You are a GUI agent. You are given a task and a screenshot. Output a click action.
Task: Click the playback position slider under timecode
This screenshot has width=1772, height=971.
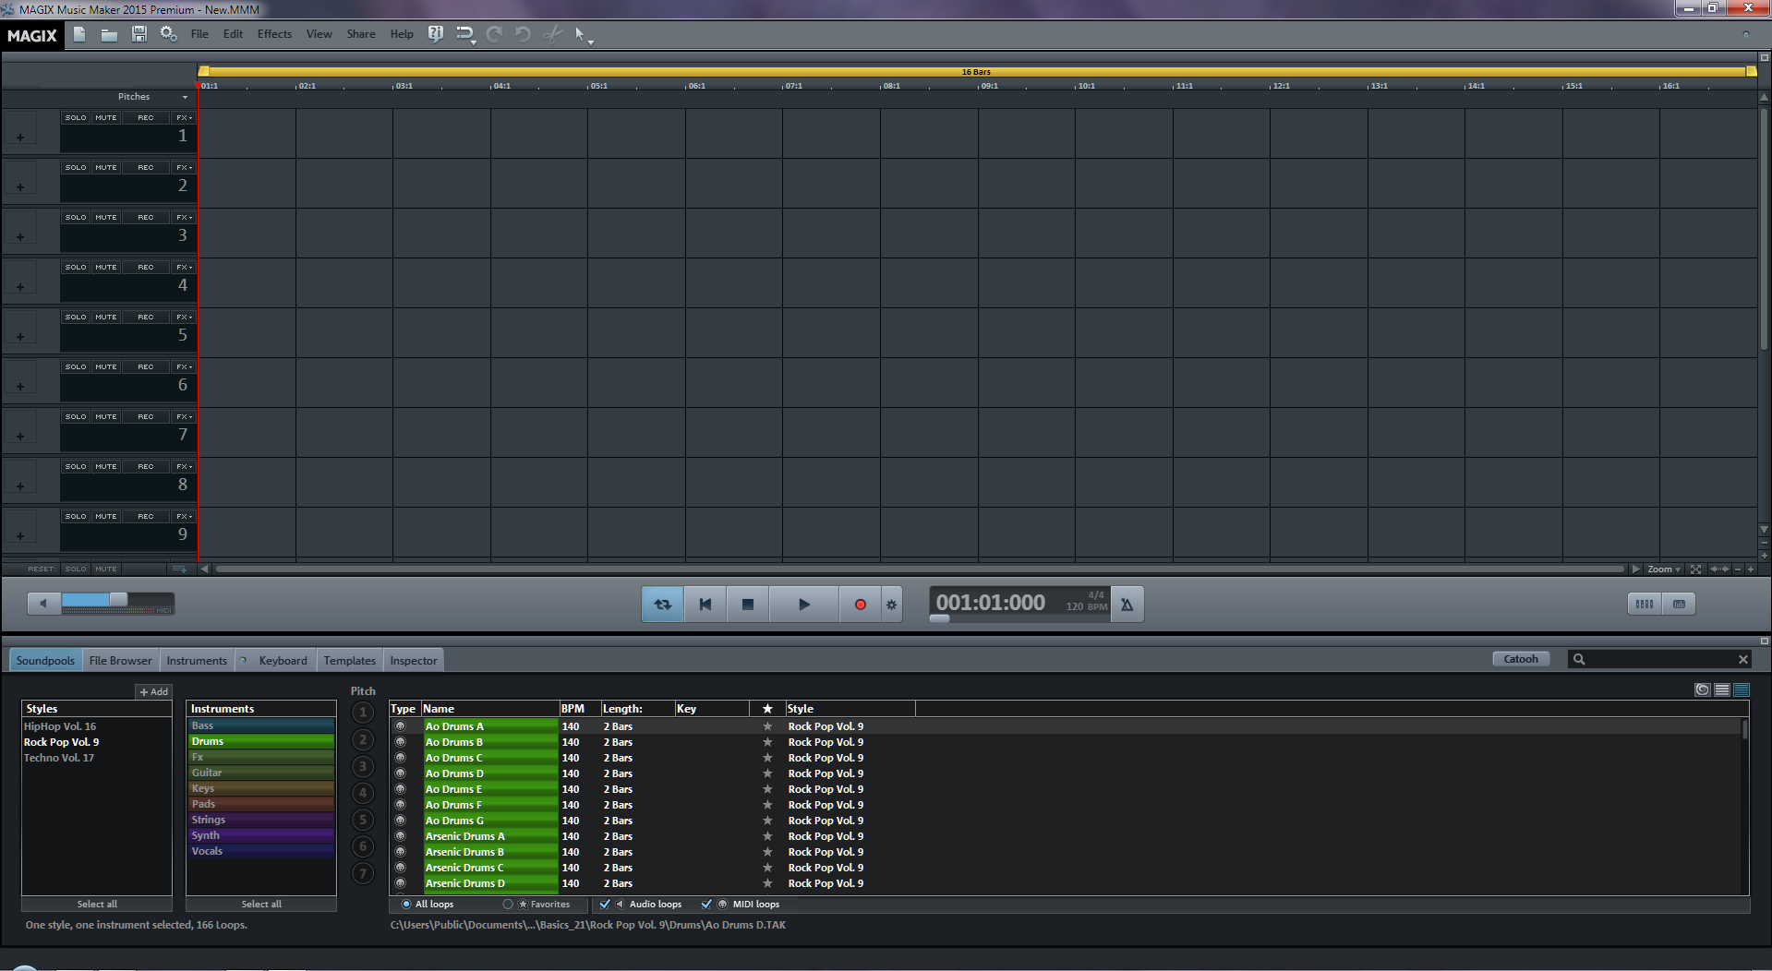(x=939, y=619)
